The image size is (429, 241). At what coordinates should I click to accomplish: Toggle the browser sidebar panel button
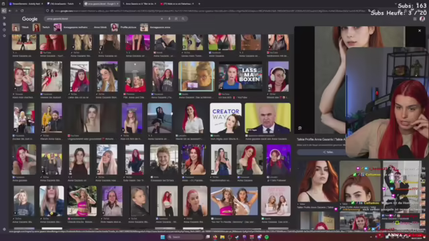click(4, 11)
